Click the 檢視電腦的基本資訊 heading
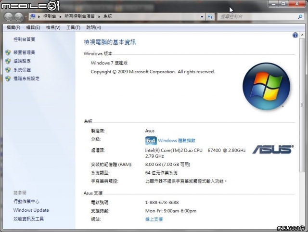Image resolution: width=308 pixels, height=232 pixels. [x=110, y=42]
